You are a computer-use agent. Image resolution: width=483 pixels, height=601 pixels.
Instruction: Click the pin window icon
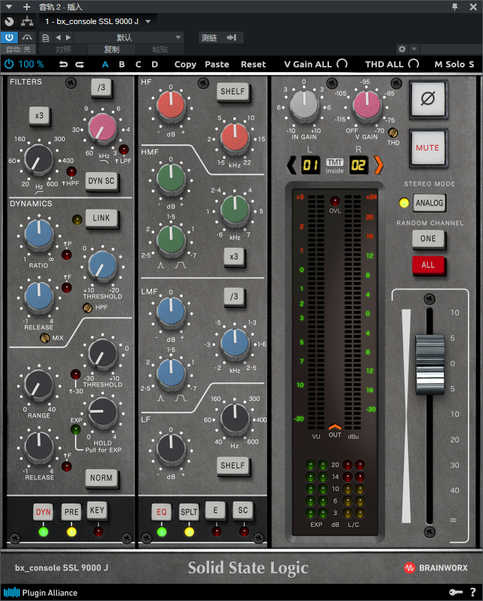click(455, 6)
